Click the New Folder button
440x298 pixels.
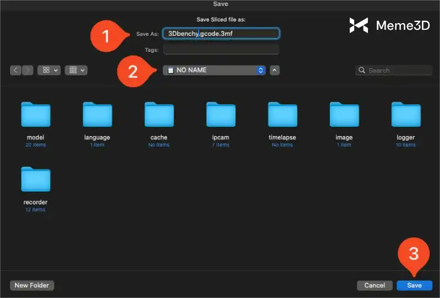(32, 285)
